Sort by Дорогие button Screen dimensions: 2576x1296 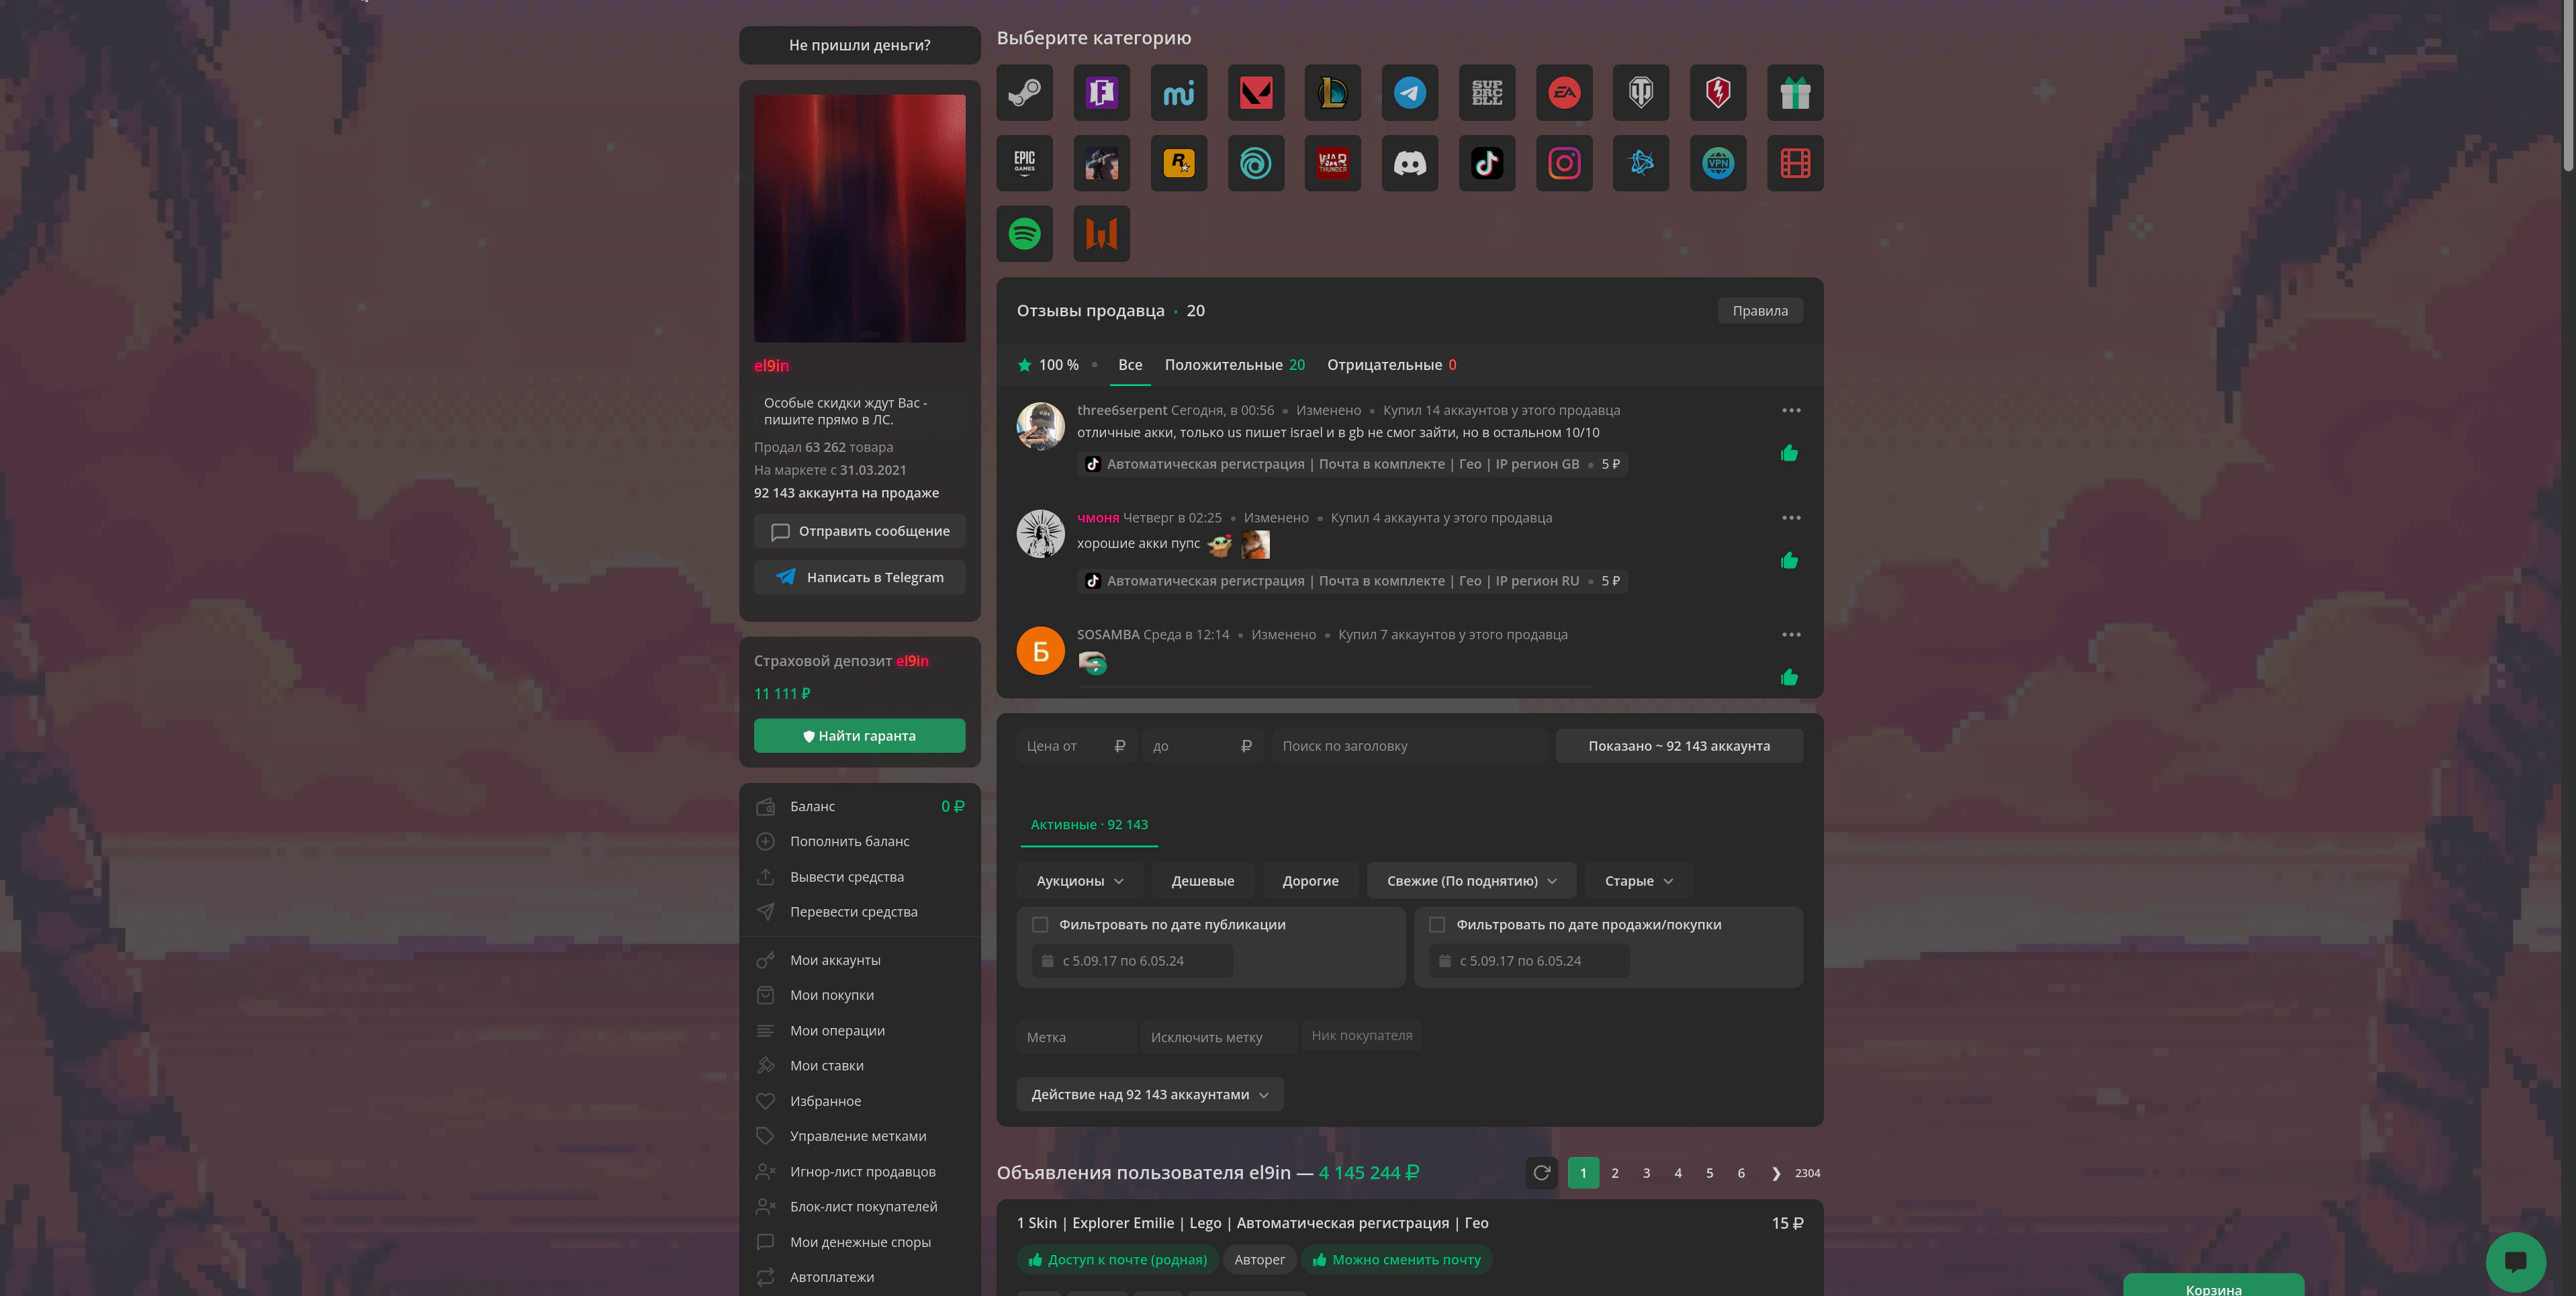pos(1310,881)
